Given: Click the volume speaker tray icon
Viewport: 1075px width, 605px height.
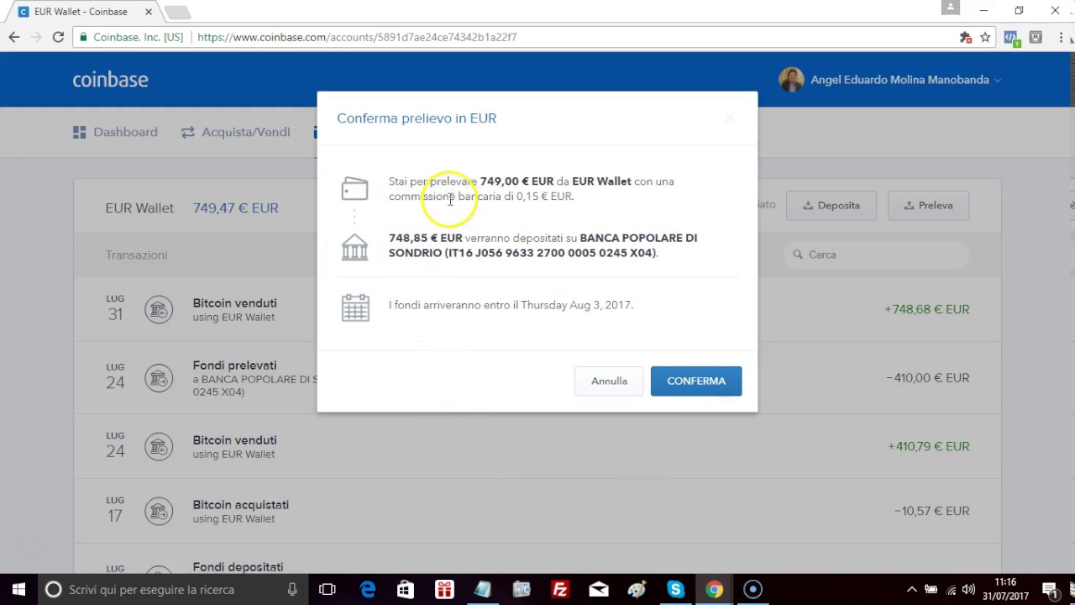Looking at the screenshot, I should [x=968, y=590].
